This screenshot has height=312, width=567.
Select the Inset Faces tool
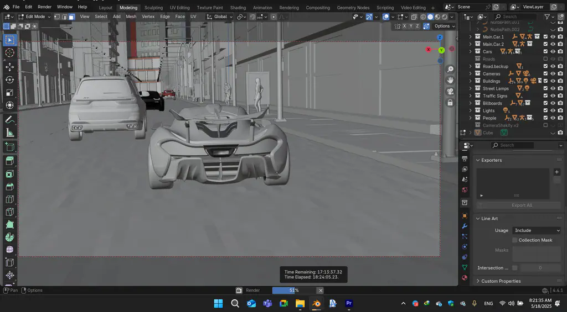coord(10,174)
